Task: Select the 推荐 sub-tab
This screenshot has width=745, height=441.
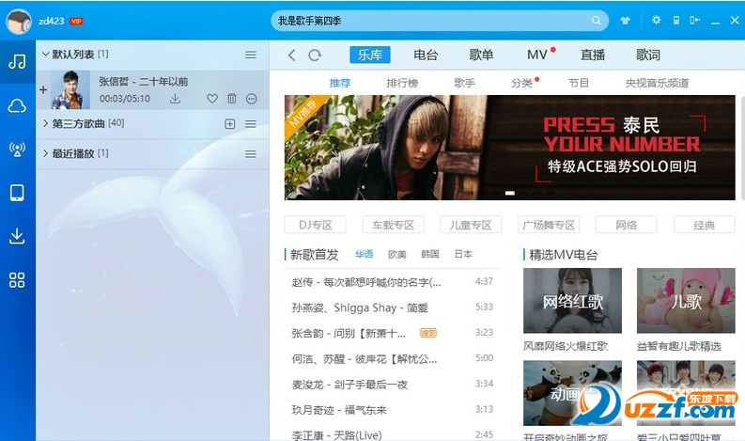Action: 340,83
